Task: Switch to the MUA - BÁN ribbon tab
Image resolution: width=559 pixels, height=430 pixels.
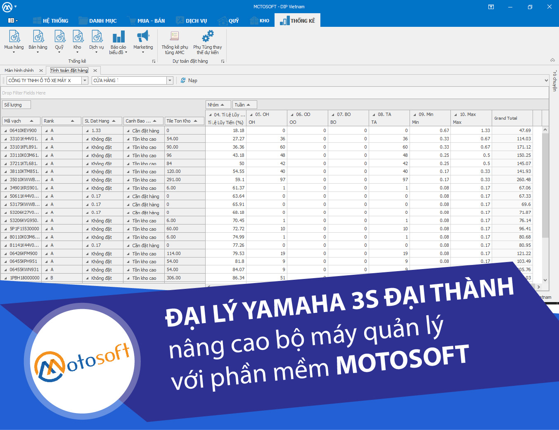Action: tap(147, 20)
